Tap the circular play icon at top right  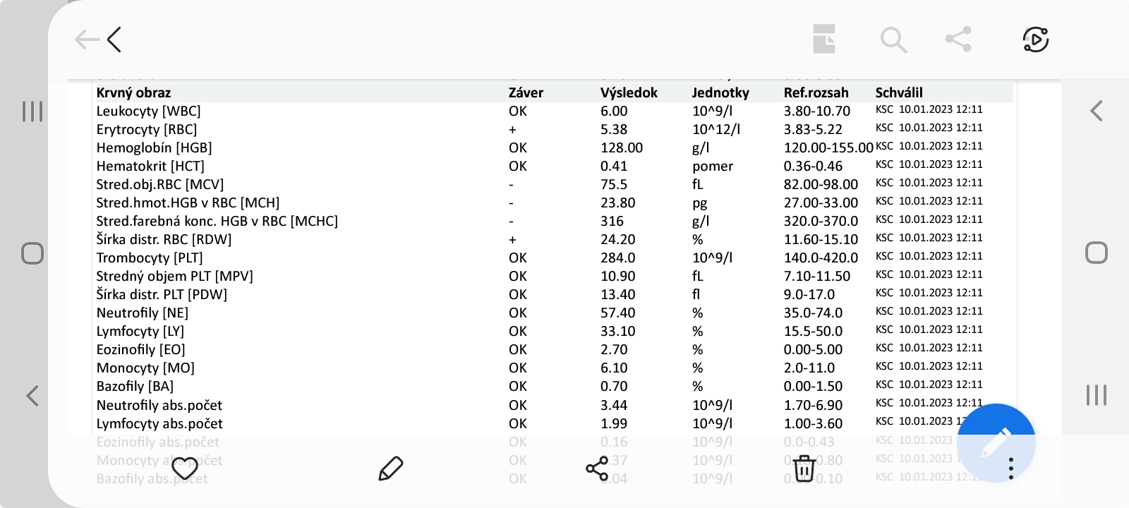pos(1035,40)
